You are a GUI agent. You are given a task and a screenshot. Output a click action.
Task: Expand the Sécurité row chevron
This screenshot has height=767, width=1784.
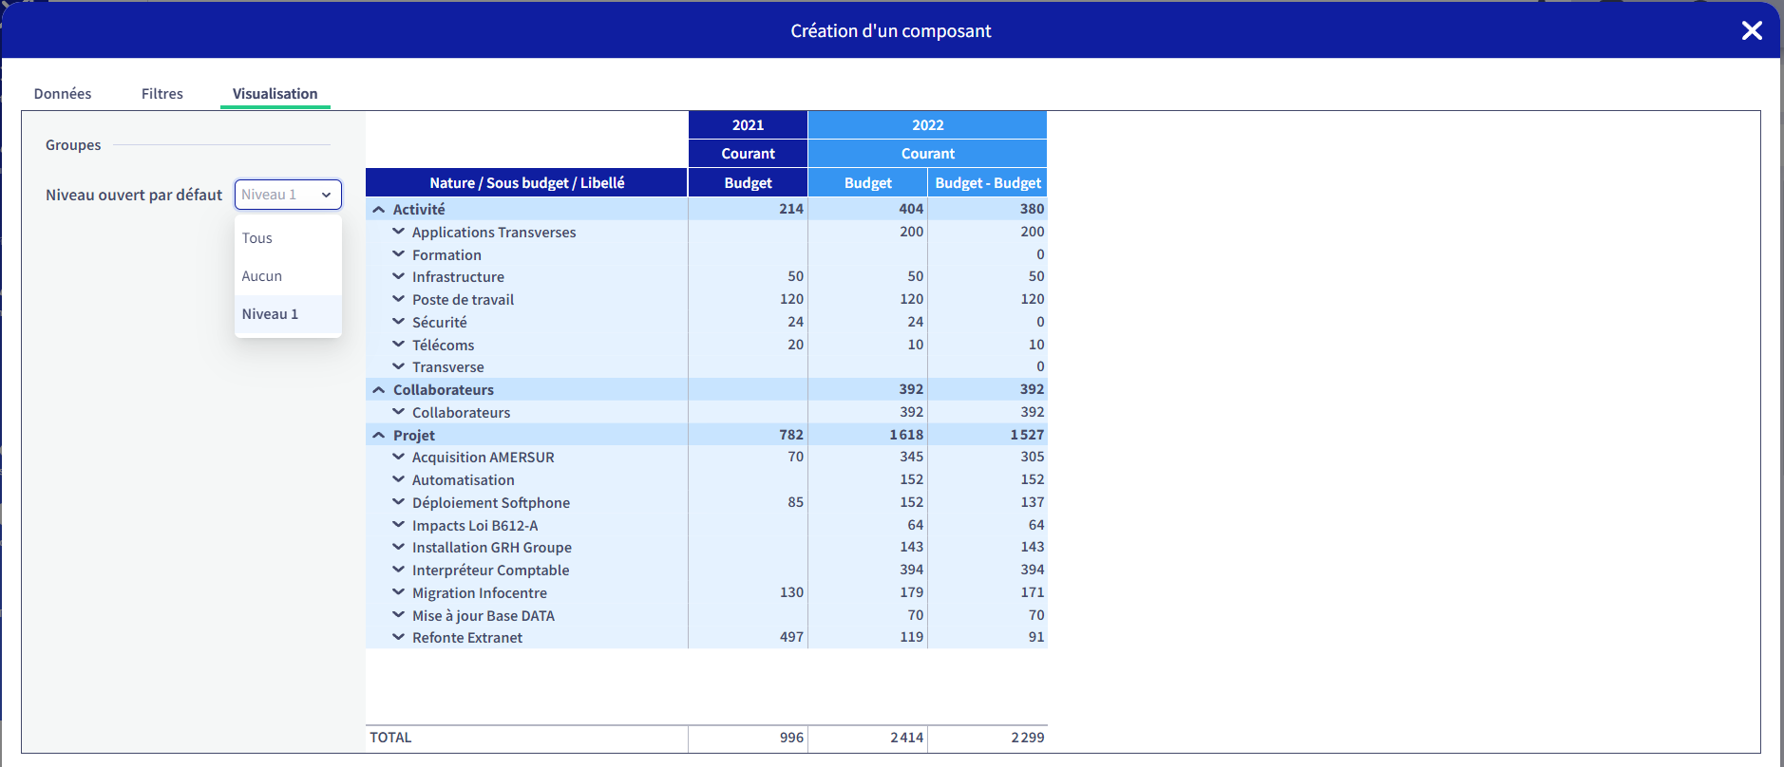(399, 322)
